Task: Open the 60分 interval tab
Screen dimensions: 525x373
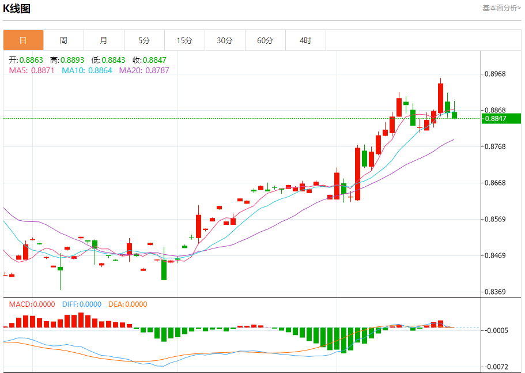Action: pyautogui.click(x=265, y=40)
